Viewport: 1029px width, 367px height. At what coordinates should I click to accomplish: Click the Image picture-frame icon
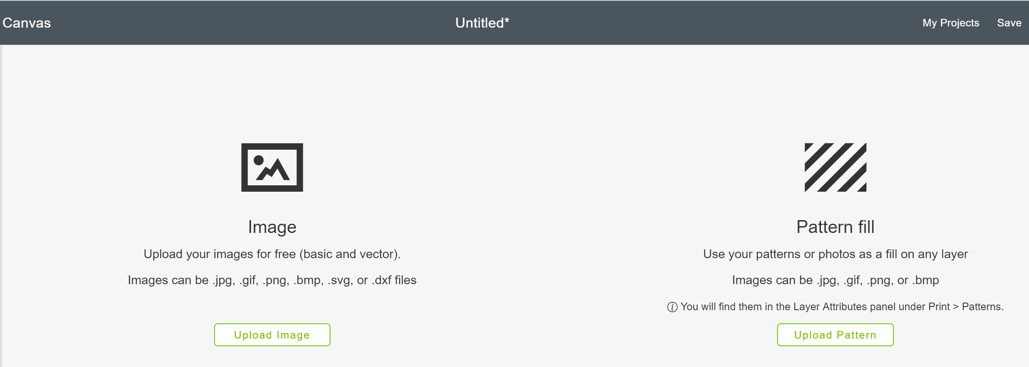[x=272, y=167]
